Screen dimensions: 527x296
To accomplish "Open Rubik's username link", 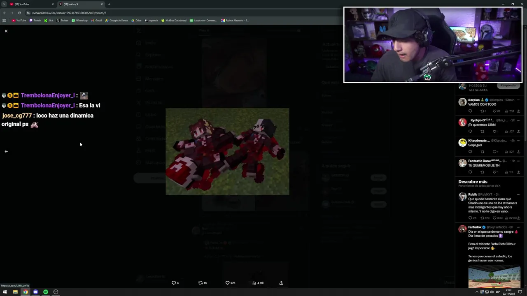I will [485, 194].
